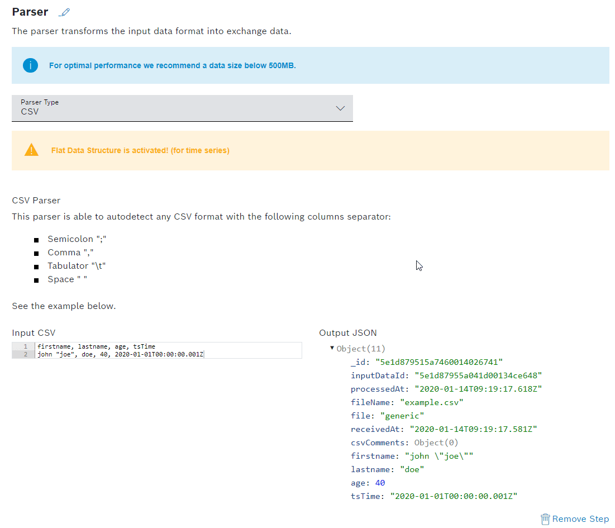The width and height of the screenshot is (615, 528).
Task: Click the age value 40
Action: 380,483
